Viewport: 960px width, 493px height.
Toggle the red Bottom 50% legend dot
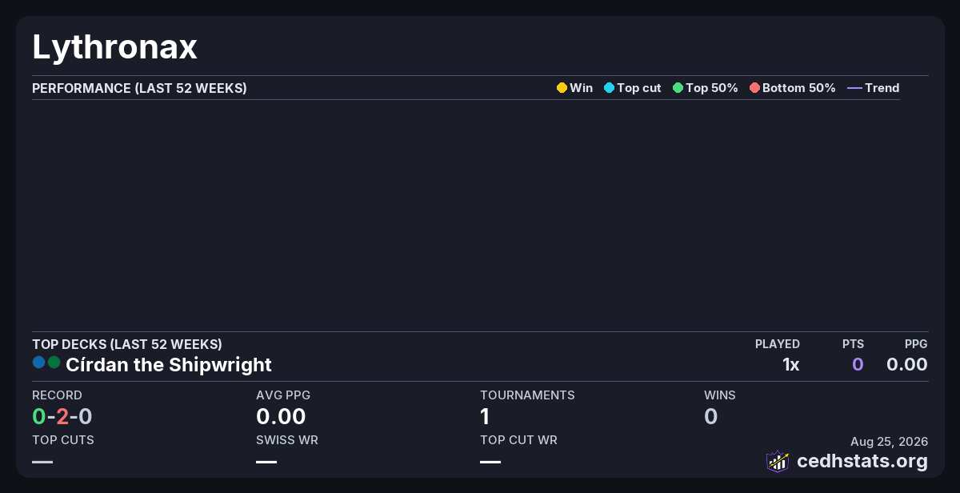coord(754,88)
